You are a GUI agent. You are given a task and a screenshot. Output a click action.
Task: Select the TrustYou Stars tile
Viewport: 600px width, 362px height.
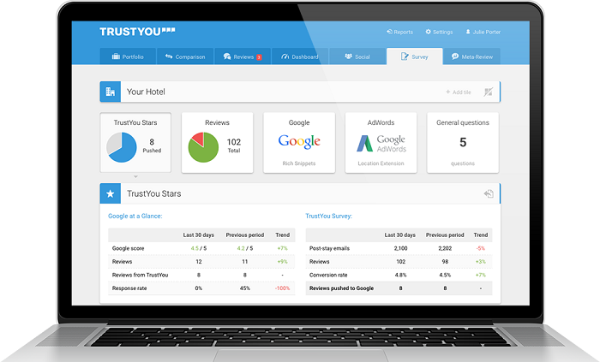[135, 143]
